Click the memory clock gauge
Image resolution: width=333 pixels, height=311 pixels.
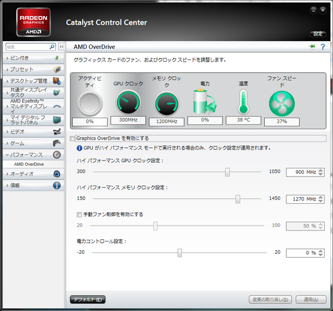[x=167, y=103]
